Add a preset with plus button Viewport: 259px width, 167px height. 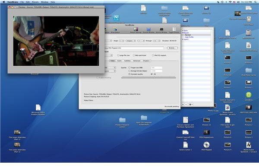tap(183, 105)
